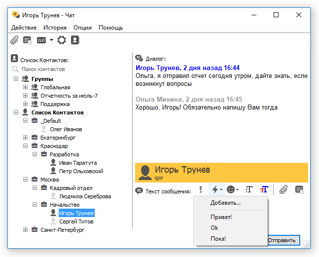
Task: Click the message text bubble icon
Action: tap(139, 191)
